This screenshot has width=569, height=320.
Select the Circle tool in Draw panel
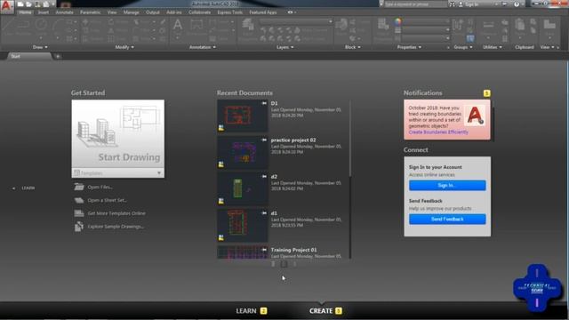click(x=41, y=26)
